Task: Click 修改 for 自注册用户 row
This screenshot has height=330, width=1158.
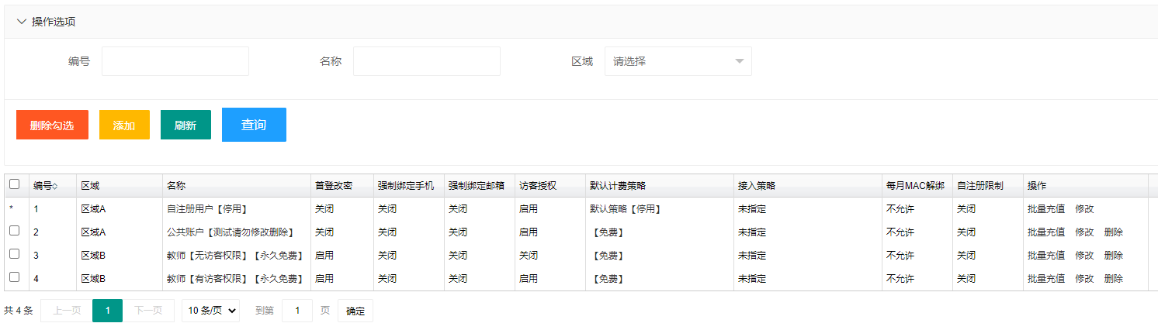Action: coord(1085,209)
